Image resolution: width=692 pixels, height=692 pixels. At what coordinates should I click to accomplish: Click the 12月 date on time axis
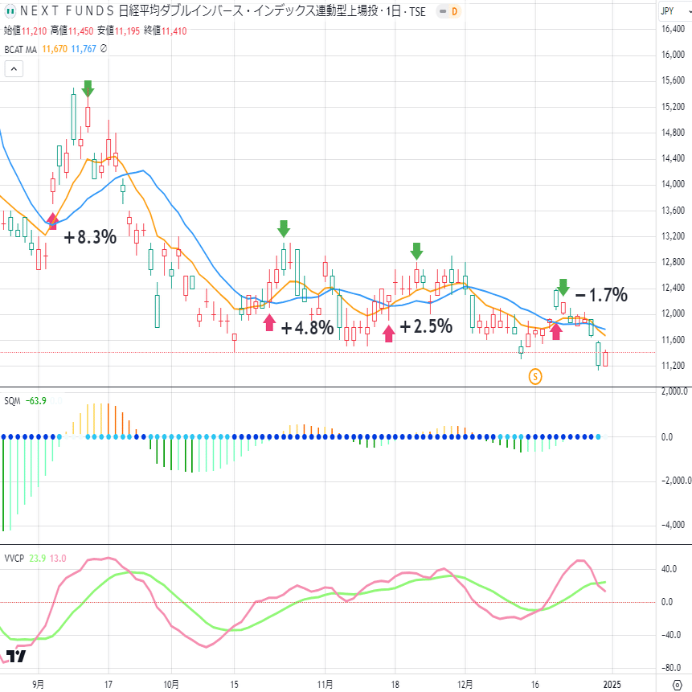click(x=465, y=685)
